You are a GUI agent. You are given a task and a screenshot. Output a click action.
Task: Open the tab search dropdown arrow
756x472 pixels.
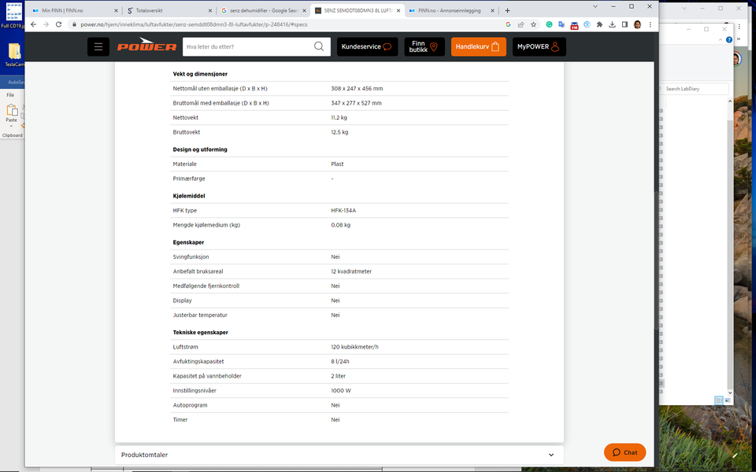coord(595,7)
